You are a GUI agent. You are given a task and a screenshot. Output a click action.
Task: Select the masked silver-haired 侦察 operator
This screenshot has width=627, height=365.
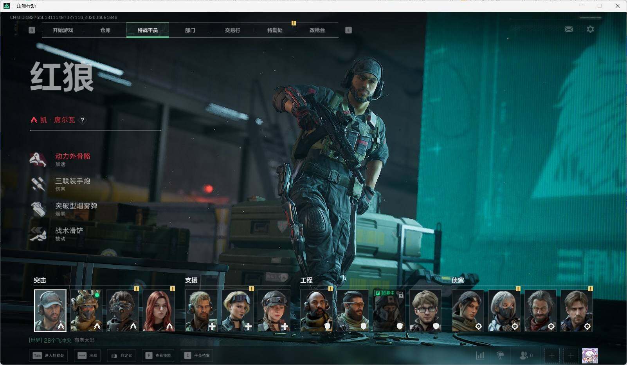point(504,311)
